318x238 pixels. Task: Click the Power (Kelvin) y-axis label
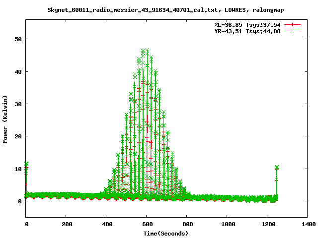(5, 119)
